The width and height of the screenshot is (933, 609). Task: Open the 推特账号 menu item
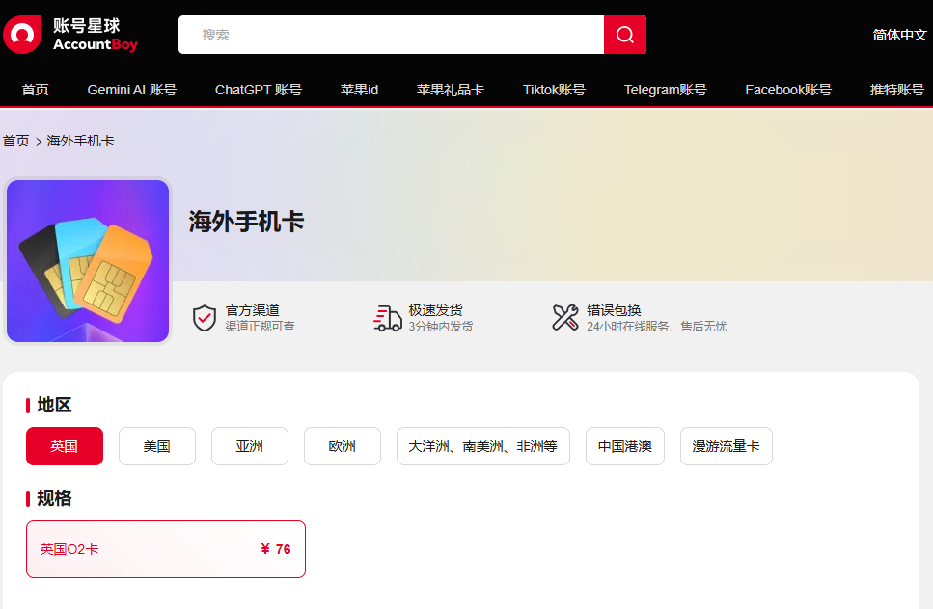896,90
